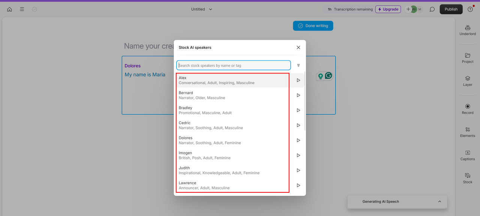Image resolution: width=480 pixels, height=216 pixels.
Task: Collapse the Generating AI Speech notification
Action: click(439, 202)
